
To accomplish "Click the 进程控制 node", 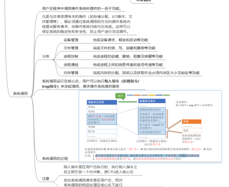I will 71,56.
